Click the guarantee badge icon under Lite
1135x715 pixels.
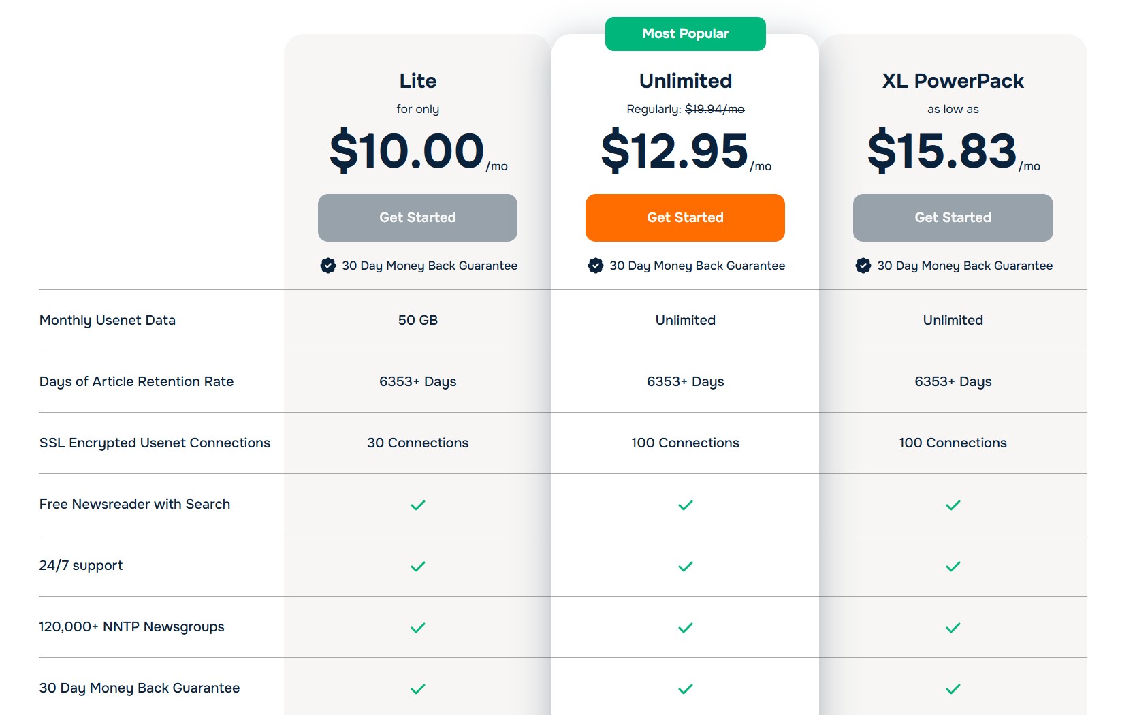328,266
